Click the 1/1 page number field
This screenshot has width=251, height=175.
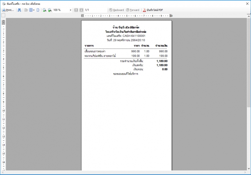click(x=96, y=10)
